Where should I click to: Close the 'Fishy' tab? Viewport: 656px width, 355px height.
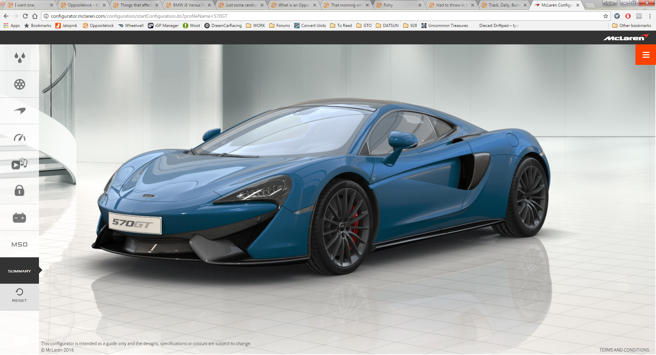[x=420, y=5]
